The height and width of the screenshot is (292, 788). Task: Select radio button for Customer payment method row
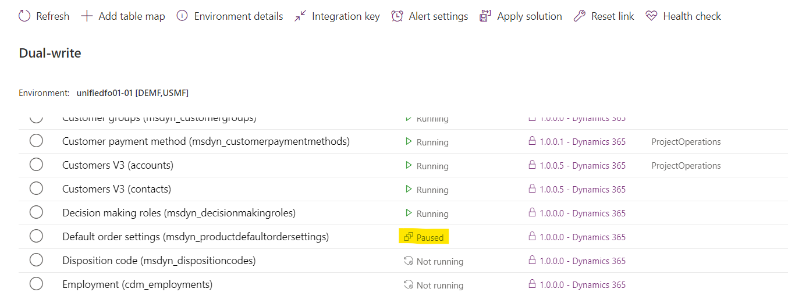click(x=36, y=141)
